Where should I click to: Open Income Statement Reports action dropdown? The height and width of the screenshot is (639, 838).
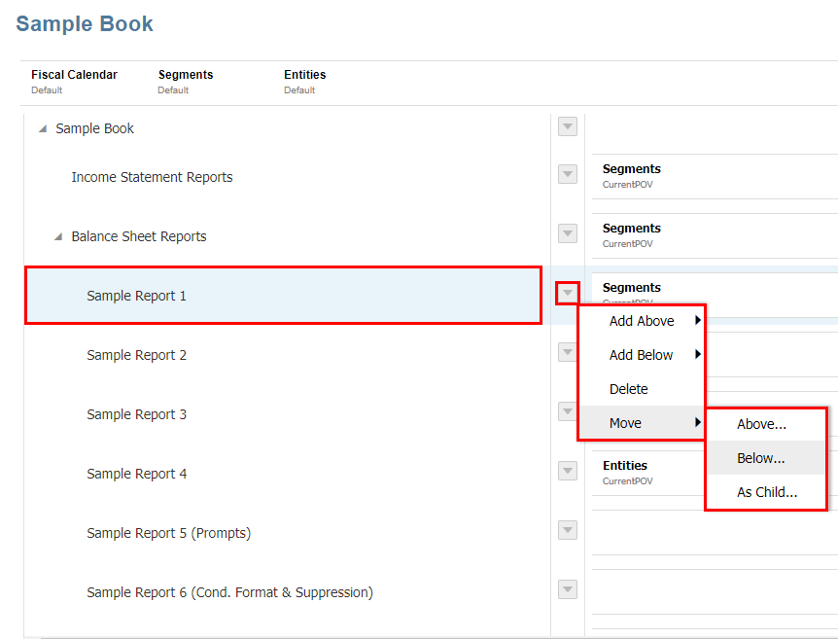point(568,174)
